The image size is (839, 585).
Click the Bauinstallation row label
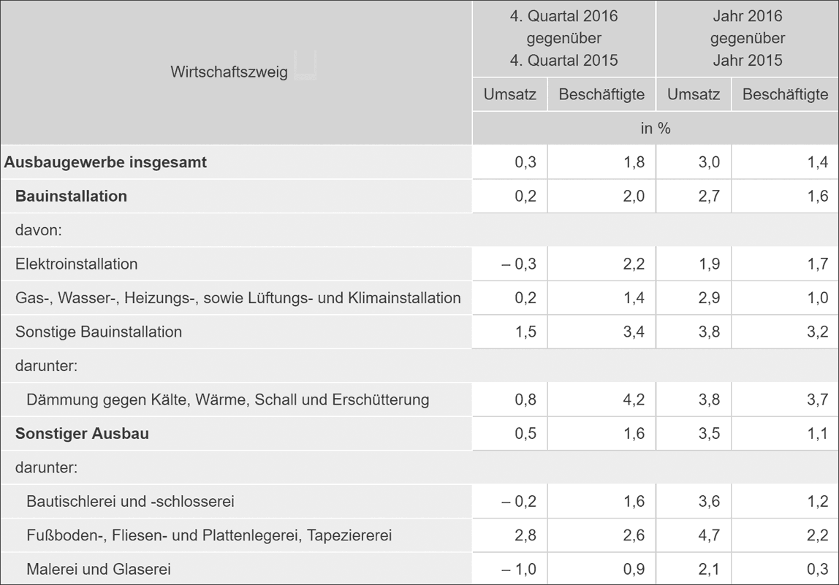(x=71, y=196)
